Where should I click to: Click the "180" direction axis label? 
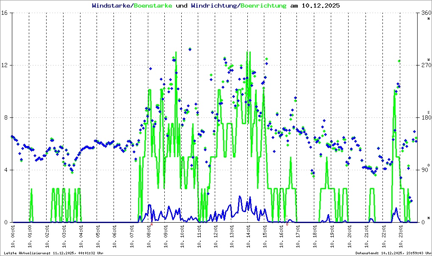click(426, 117)
